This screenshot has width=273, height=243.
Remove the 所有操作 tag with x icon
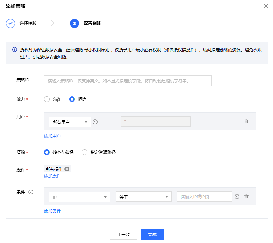point(67,169)
